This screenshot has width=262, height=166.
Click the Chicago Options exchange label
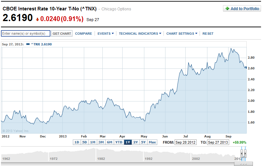coord(116,9)
